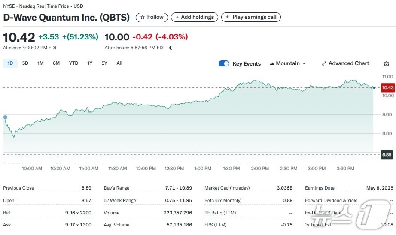
Task: Select the 1D time range tab
Action: click(x=10, y=63)
